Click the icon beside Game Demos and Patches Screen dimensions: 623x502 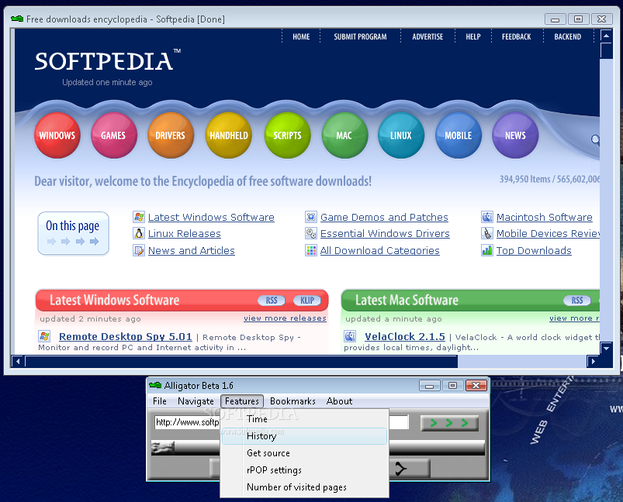click(311, 217)
